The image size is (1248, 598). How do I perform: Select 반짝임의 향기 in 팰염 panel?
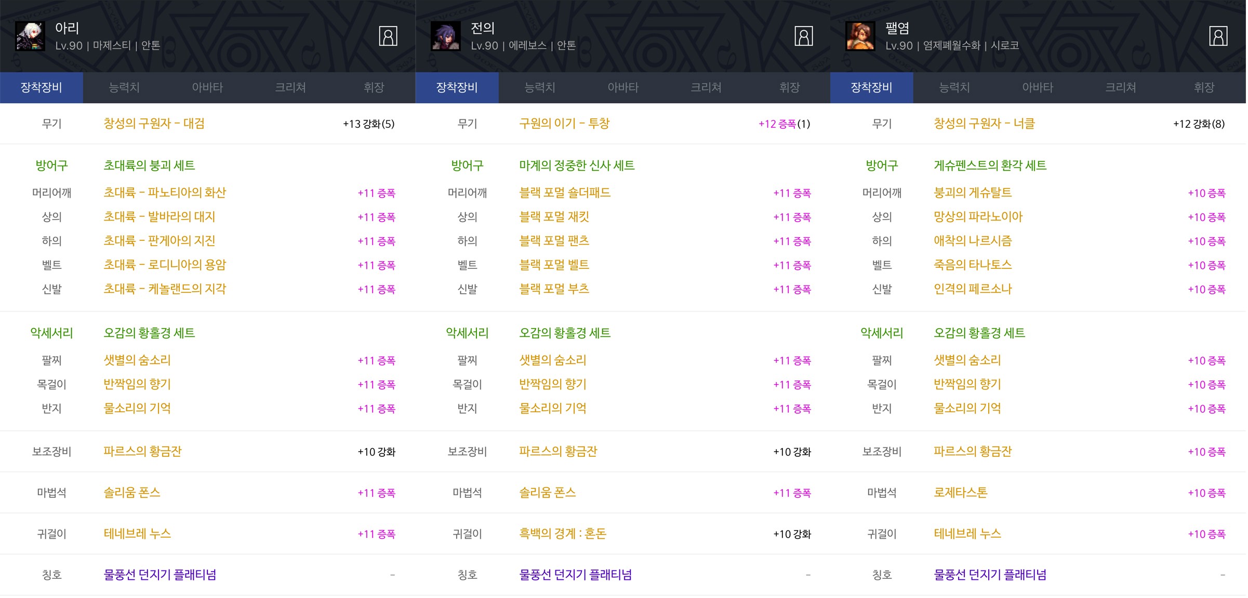click(x=967, y=384)
